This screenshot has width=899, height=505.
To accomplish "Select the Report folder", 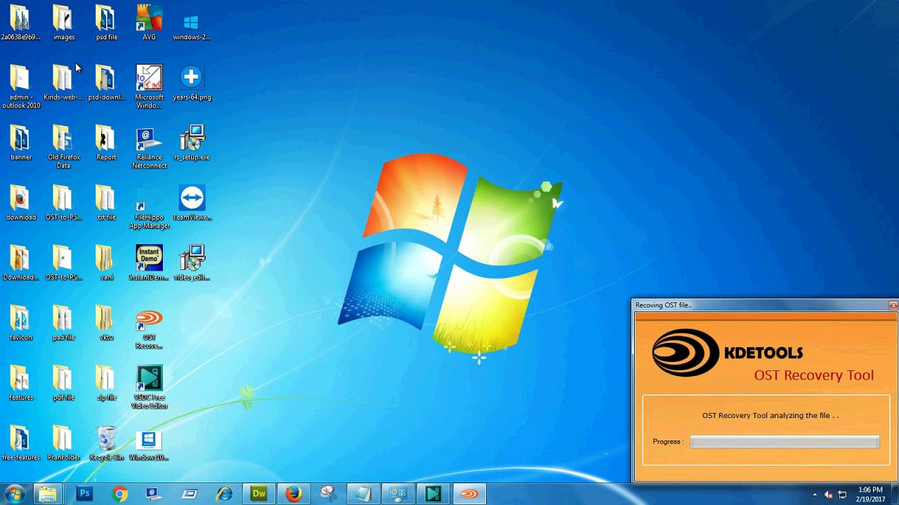I will (x=106, y=143).
